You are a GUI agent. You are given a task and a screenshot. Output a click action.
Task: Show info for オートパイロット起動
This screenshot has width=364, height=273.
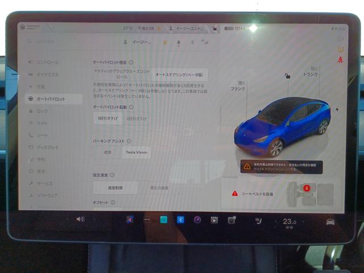coord(131,107)
